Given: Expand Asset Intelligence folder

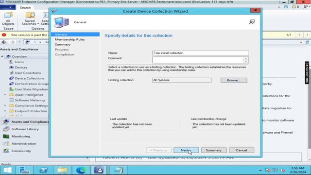Looking at the screenshot, I should click(x=5, y=95).
